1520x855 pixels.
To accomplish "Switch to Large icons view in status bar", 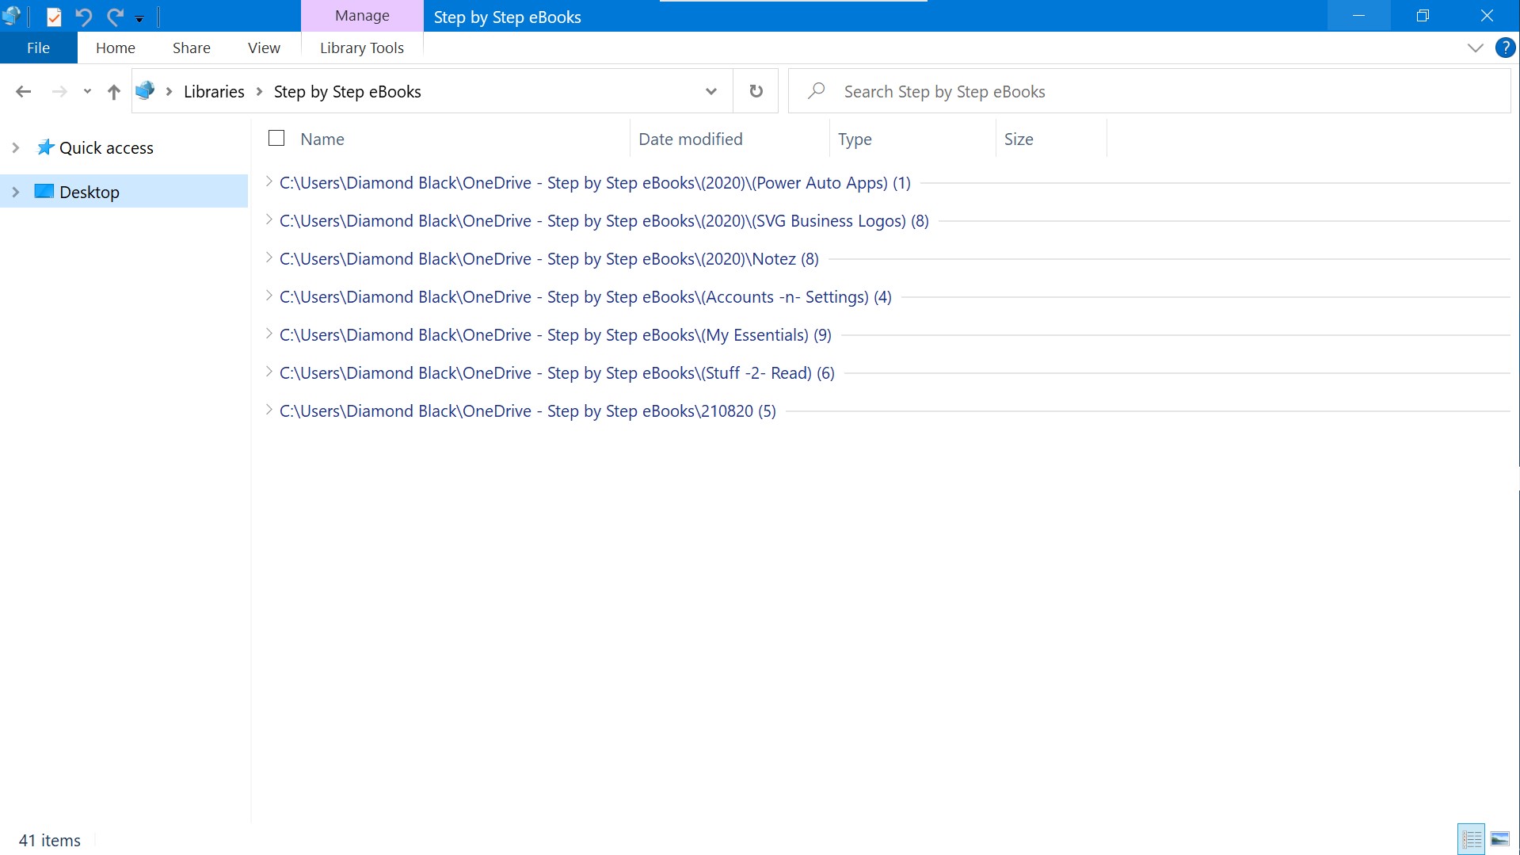I will tap(1499, 839).
